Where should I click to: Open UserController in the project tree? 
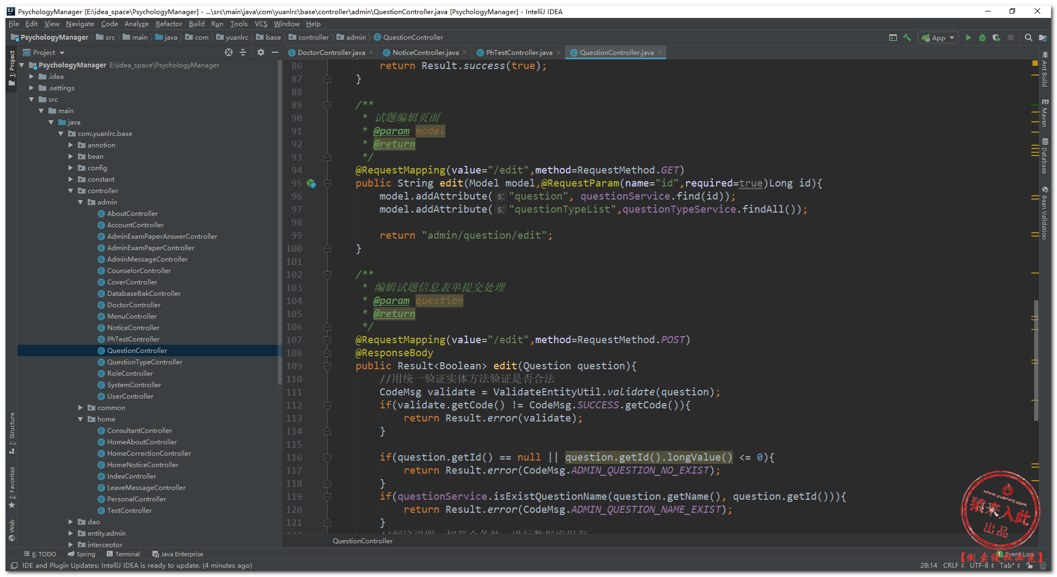[130, 396]
